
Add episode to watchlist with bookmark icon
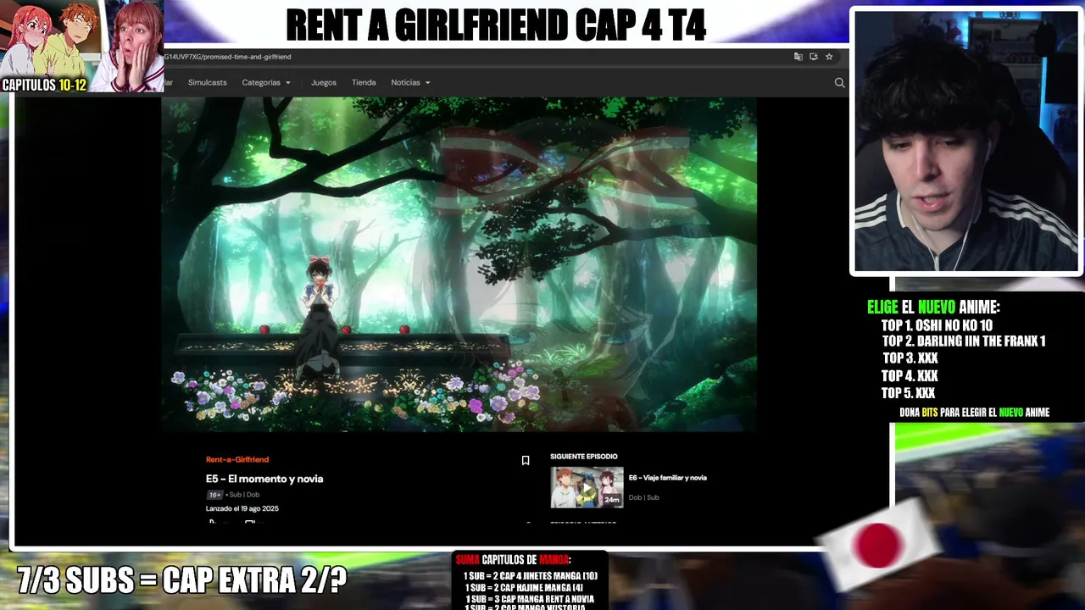tap(526, 461)
